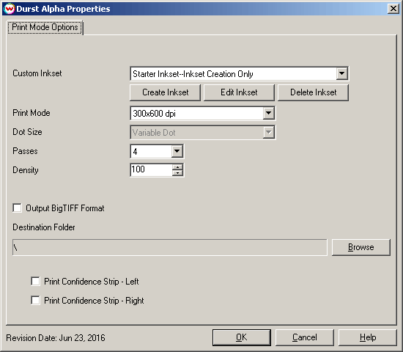Enable Output BigTIFF Format checkbox
The width and height of the screenshot is (403, 352).
(x=18, y=208)
